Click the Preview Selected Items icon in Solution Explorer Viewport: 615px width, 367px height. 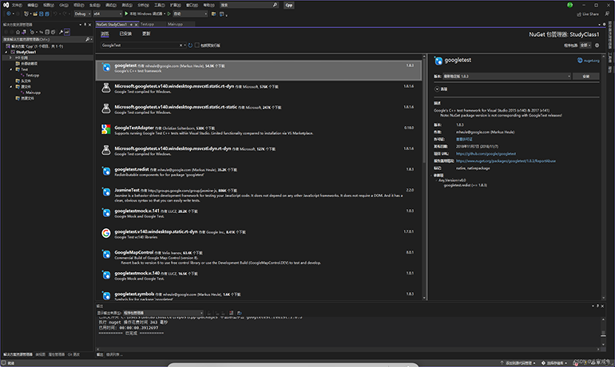(67, 32)
